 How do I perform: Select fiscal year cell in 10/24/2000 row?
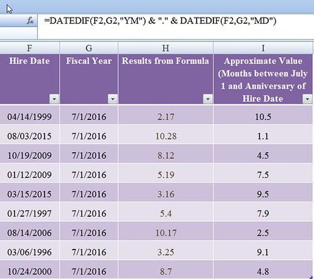89,270
